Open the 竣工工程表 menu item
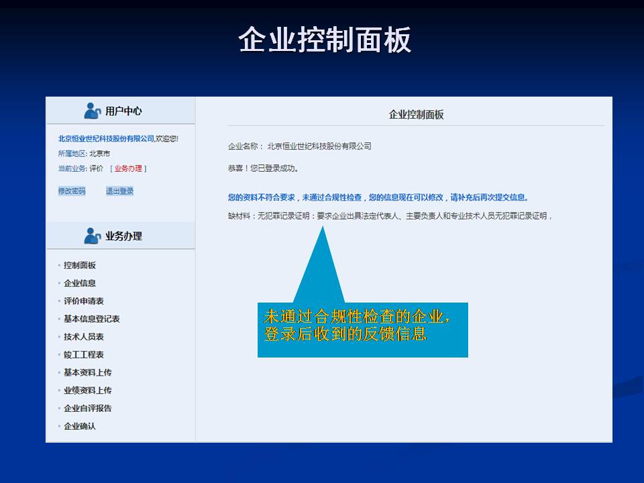Viewport: 644px width, 483px height. pyautogui.click(x=84, y=354)
